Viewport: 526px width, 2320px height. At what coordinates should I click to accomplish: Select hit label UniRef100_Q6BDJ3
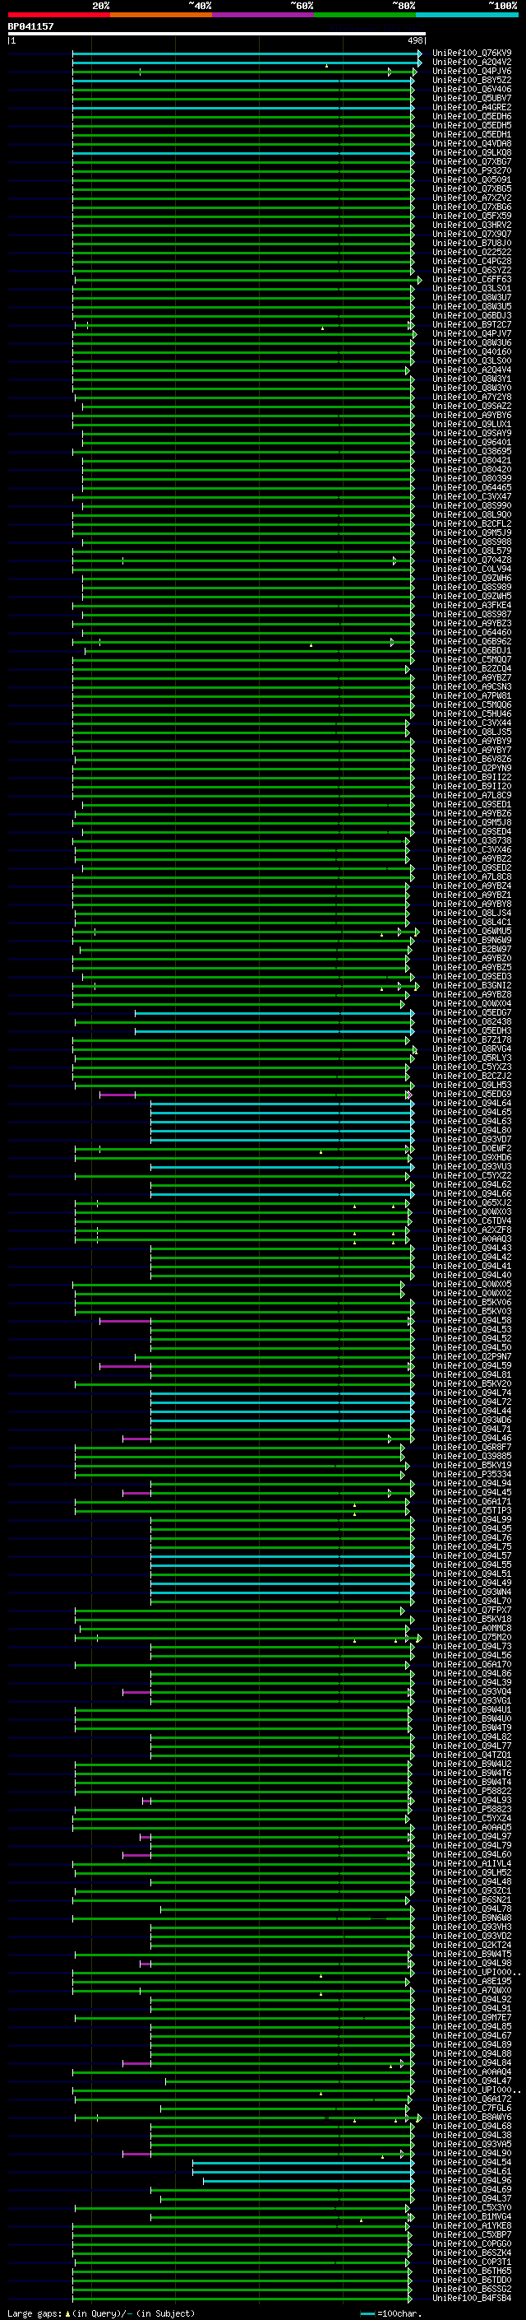click(472, 316)
